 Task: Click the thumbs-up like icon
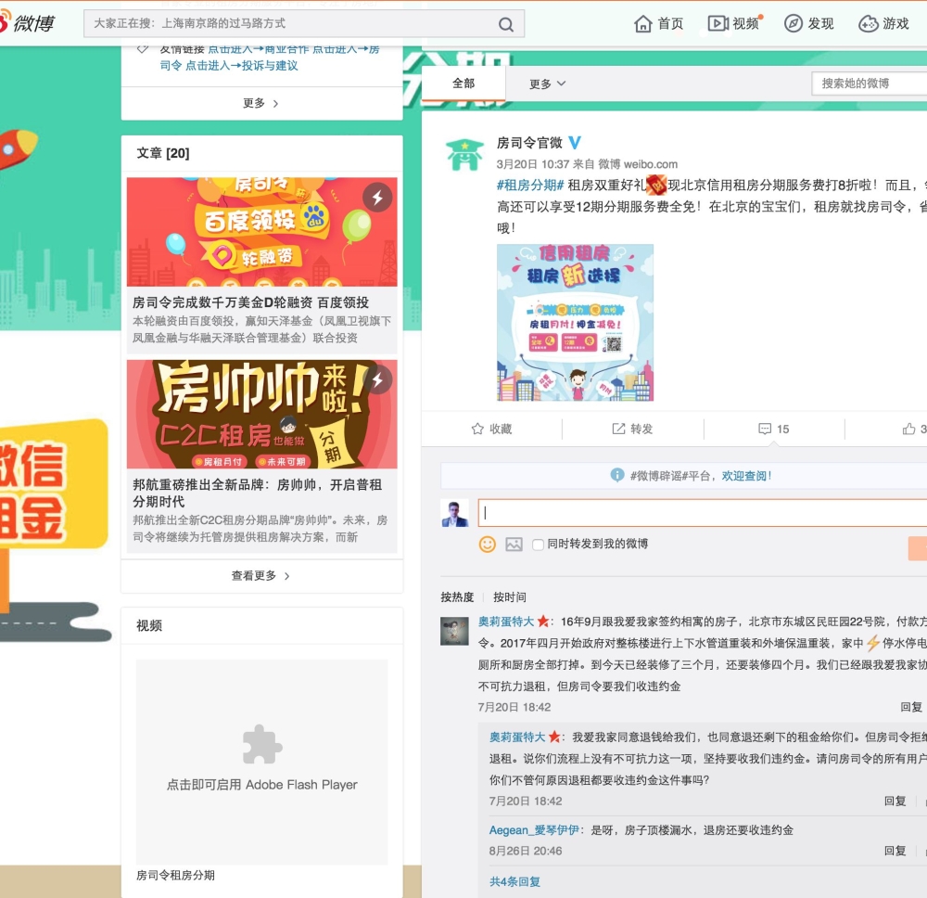[x=908, y=429]
